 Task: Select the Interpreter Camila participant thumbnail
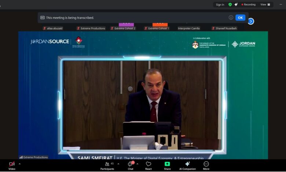point(189,28)
